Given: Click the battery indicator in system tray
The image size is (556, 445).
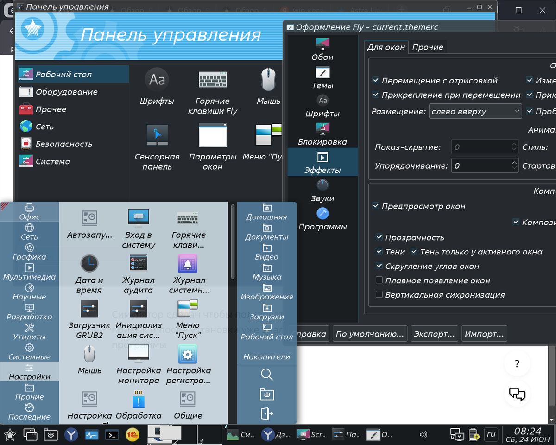Looking at the screenshot, I should coord(474,435).
